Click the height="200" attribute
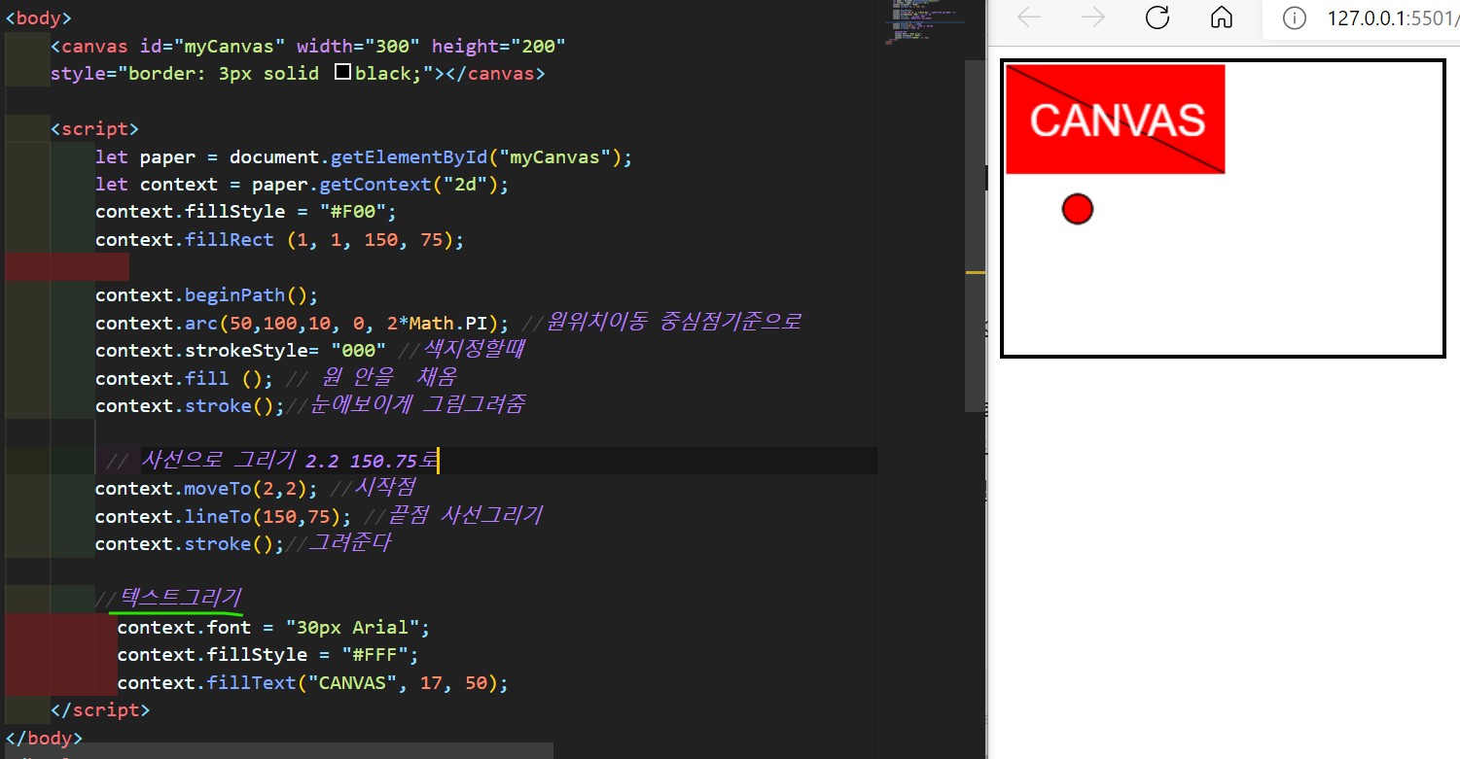This screenshot has width=1460, height=759. click(499, 46)
